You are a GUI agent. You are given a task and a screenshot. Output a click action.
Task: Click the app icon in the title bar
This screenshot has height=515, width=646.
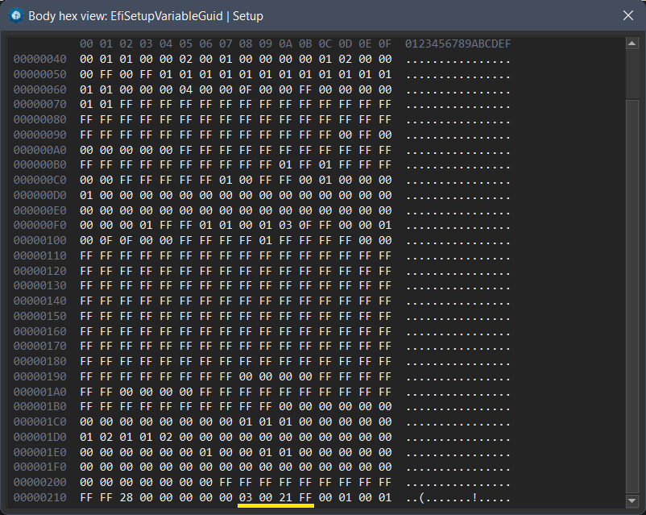(x=15, y=15)
